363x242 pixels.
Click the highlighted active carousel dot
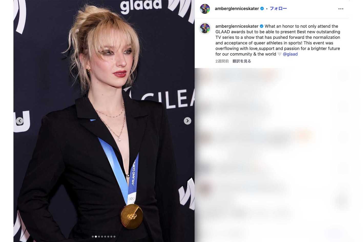pos(96,237)
